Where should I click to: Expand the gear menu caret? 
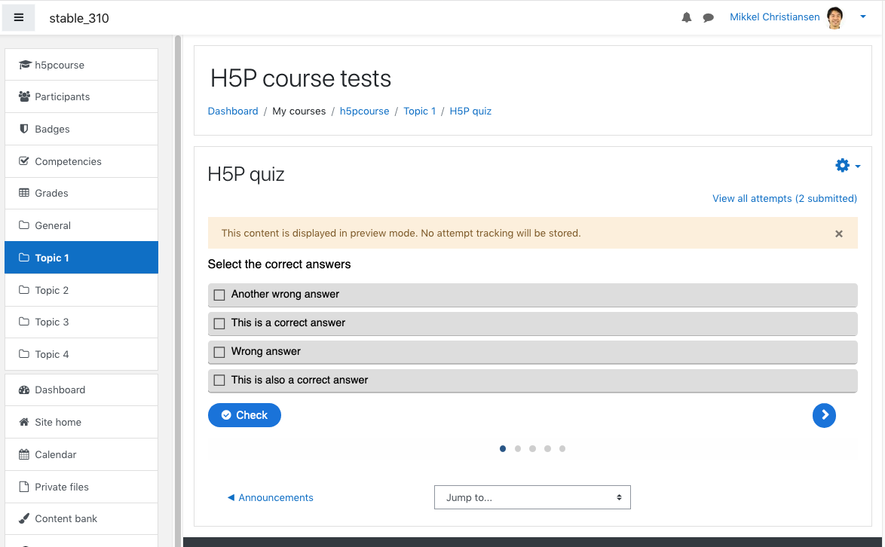858,167
